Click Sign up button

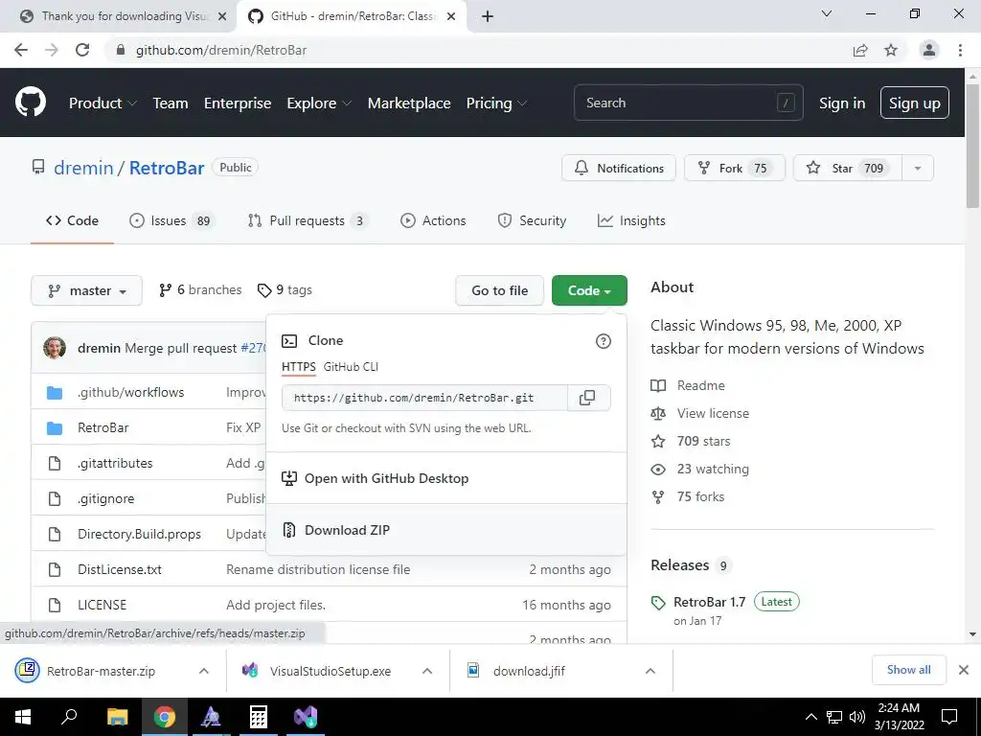pos(915,103)
